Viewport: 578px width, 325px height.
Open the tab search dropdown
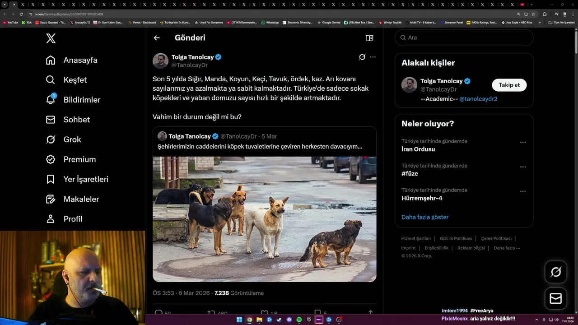(x=5, y=5)
